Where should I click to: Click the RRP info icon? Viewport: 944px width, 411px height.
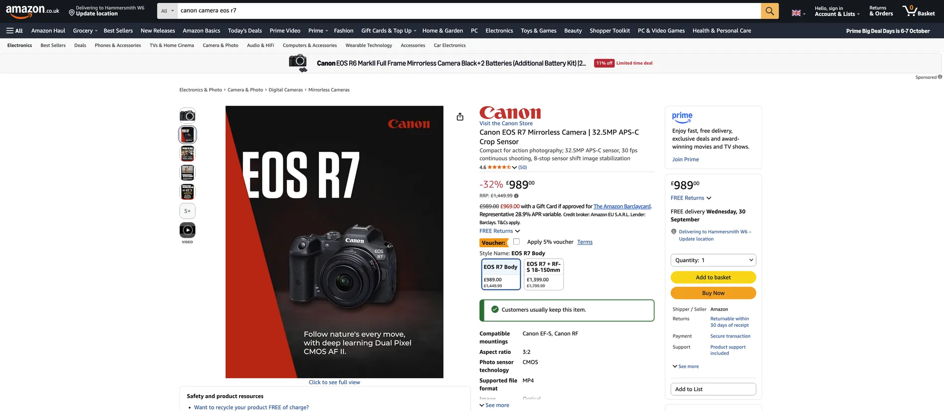pyautogui.click(x=516, y=196)
